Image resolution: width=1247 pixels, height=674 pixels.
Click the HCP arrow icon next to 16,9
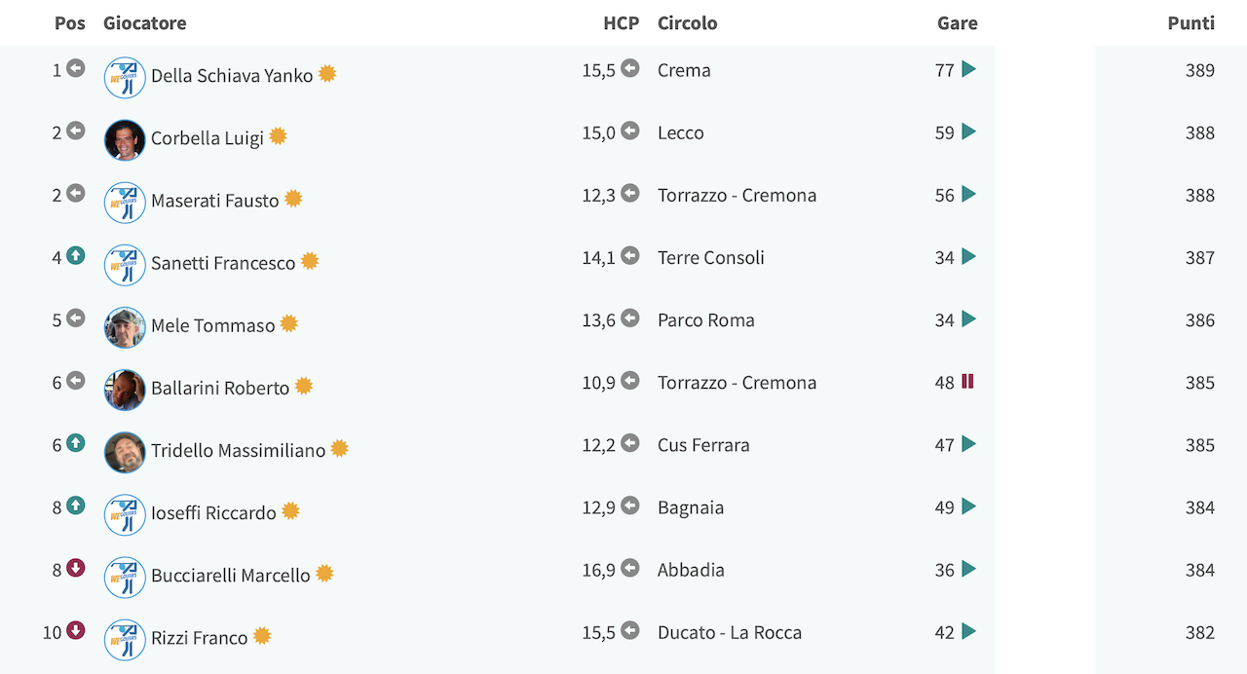(630, 568)
